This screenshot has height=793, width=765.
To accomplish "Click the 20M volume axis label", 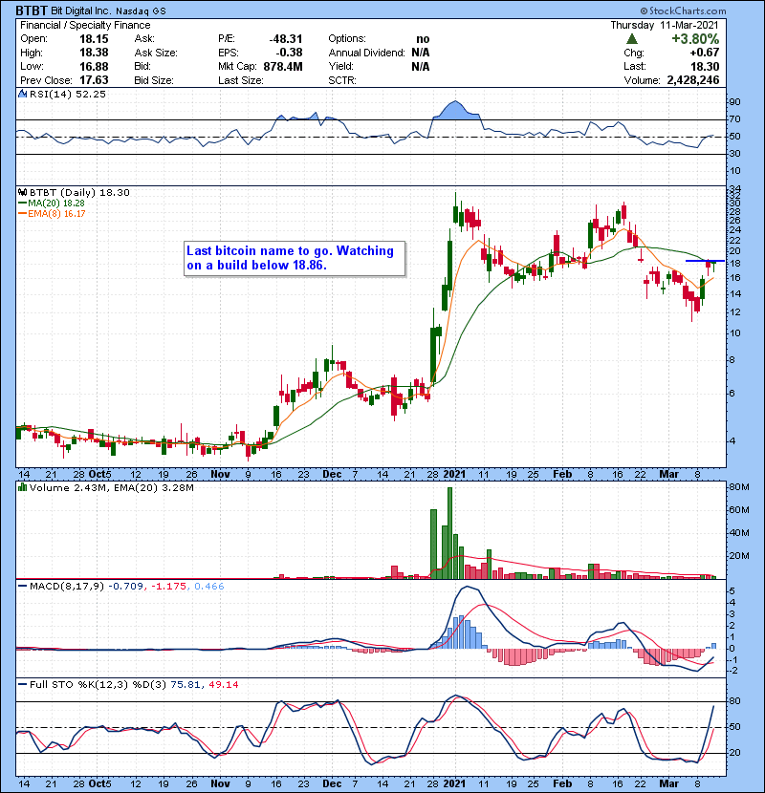I will 738,556.
